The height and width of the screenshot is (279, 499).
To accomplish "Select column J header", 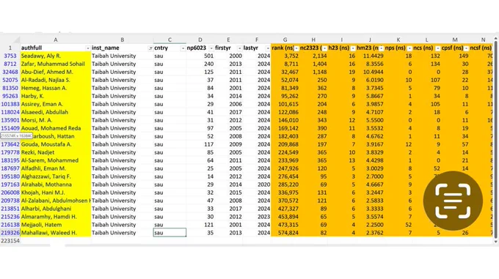I will (x=370, y=40).
